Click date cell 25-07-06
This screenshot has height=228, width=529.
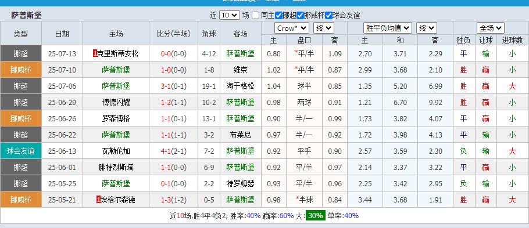(x=62, y=86)
